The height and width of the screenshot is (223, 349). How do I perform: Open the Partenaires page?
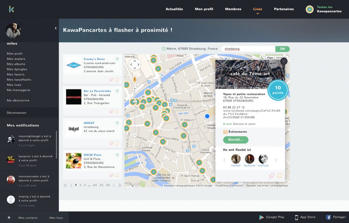[284, 9]
